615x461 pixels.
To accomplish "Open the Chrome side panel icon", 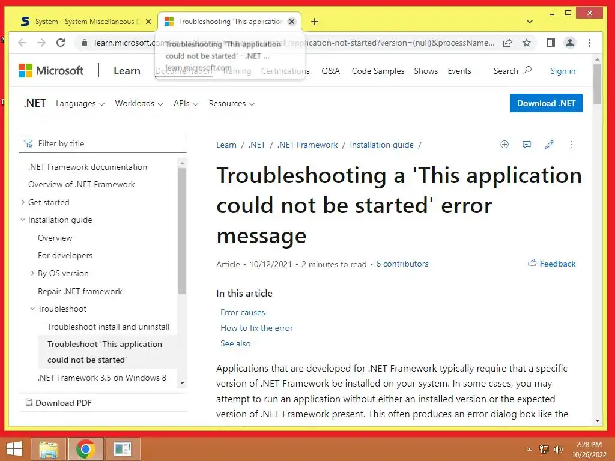I will coord(550,43).
